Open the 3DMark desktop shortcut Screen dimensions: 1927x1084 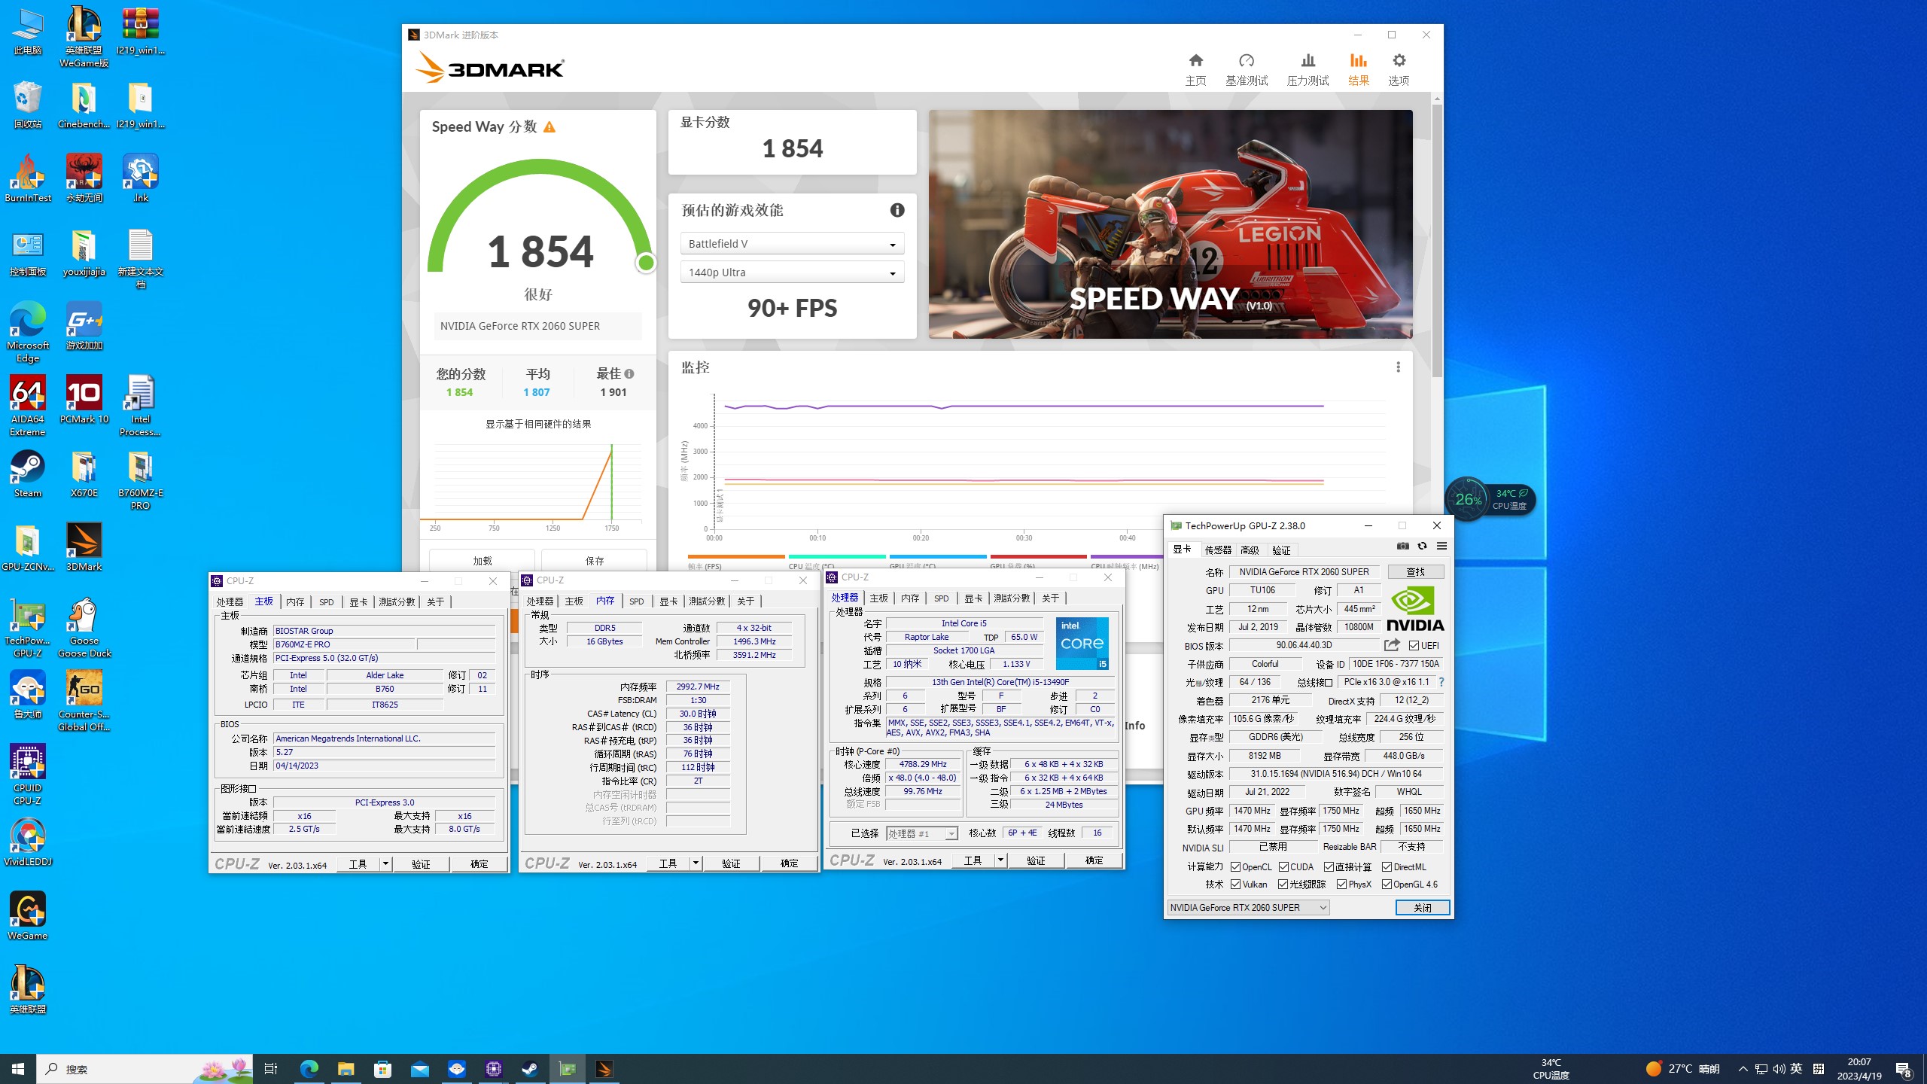click(x=84, y=547)
